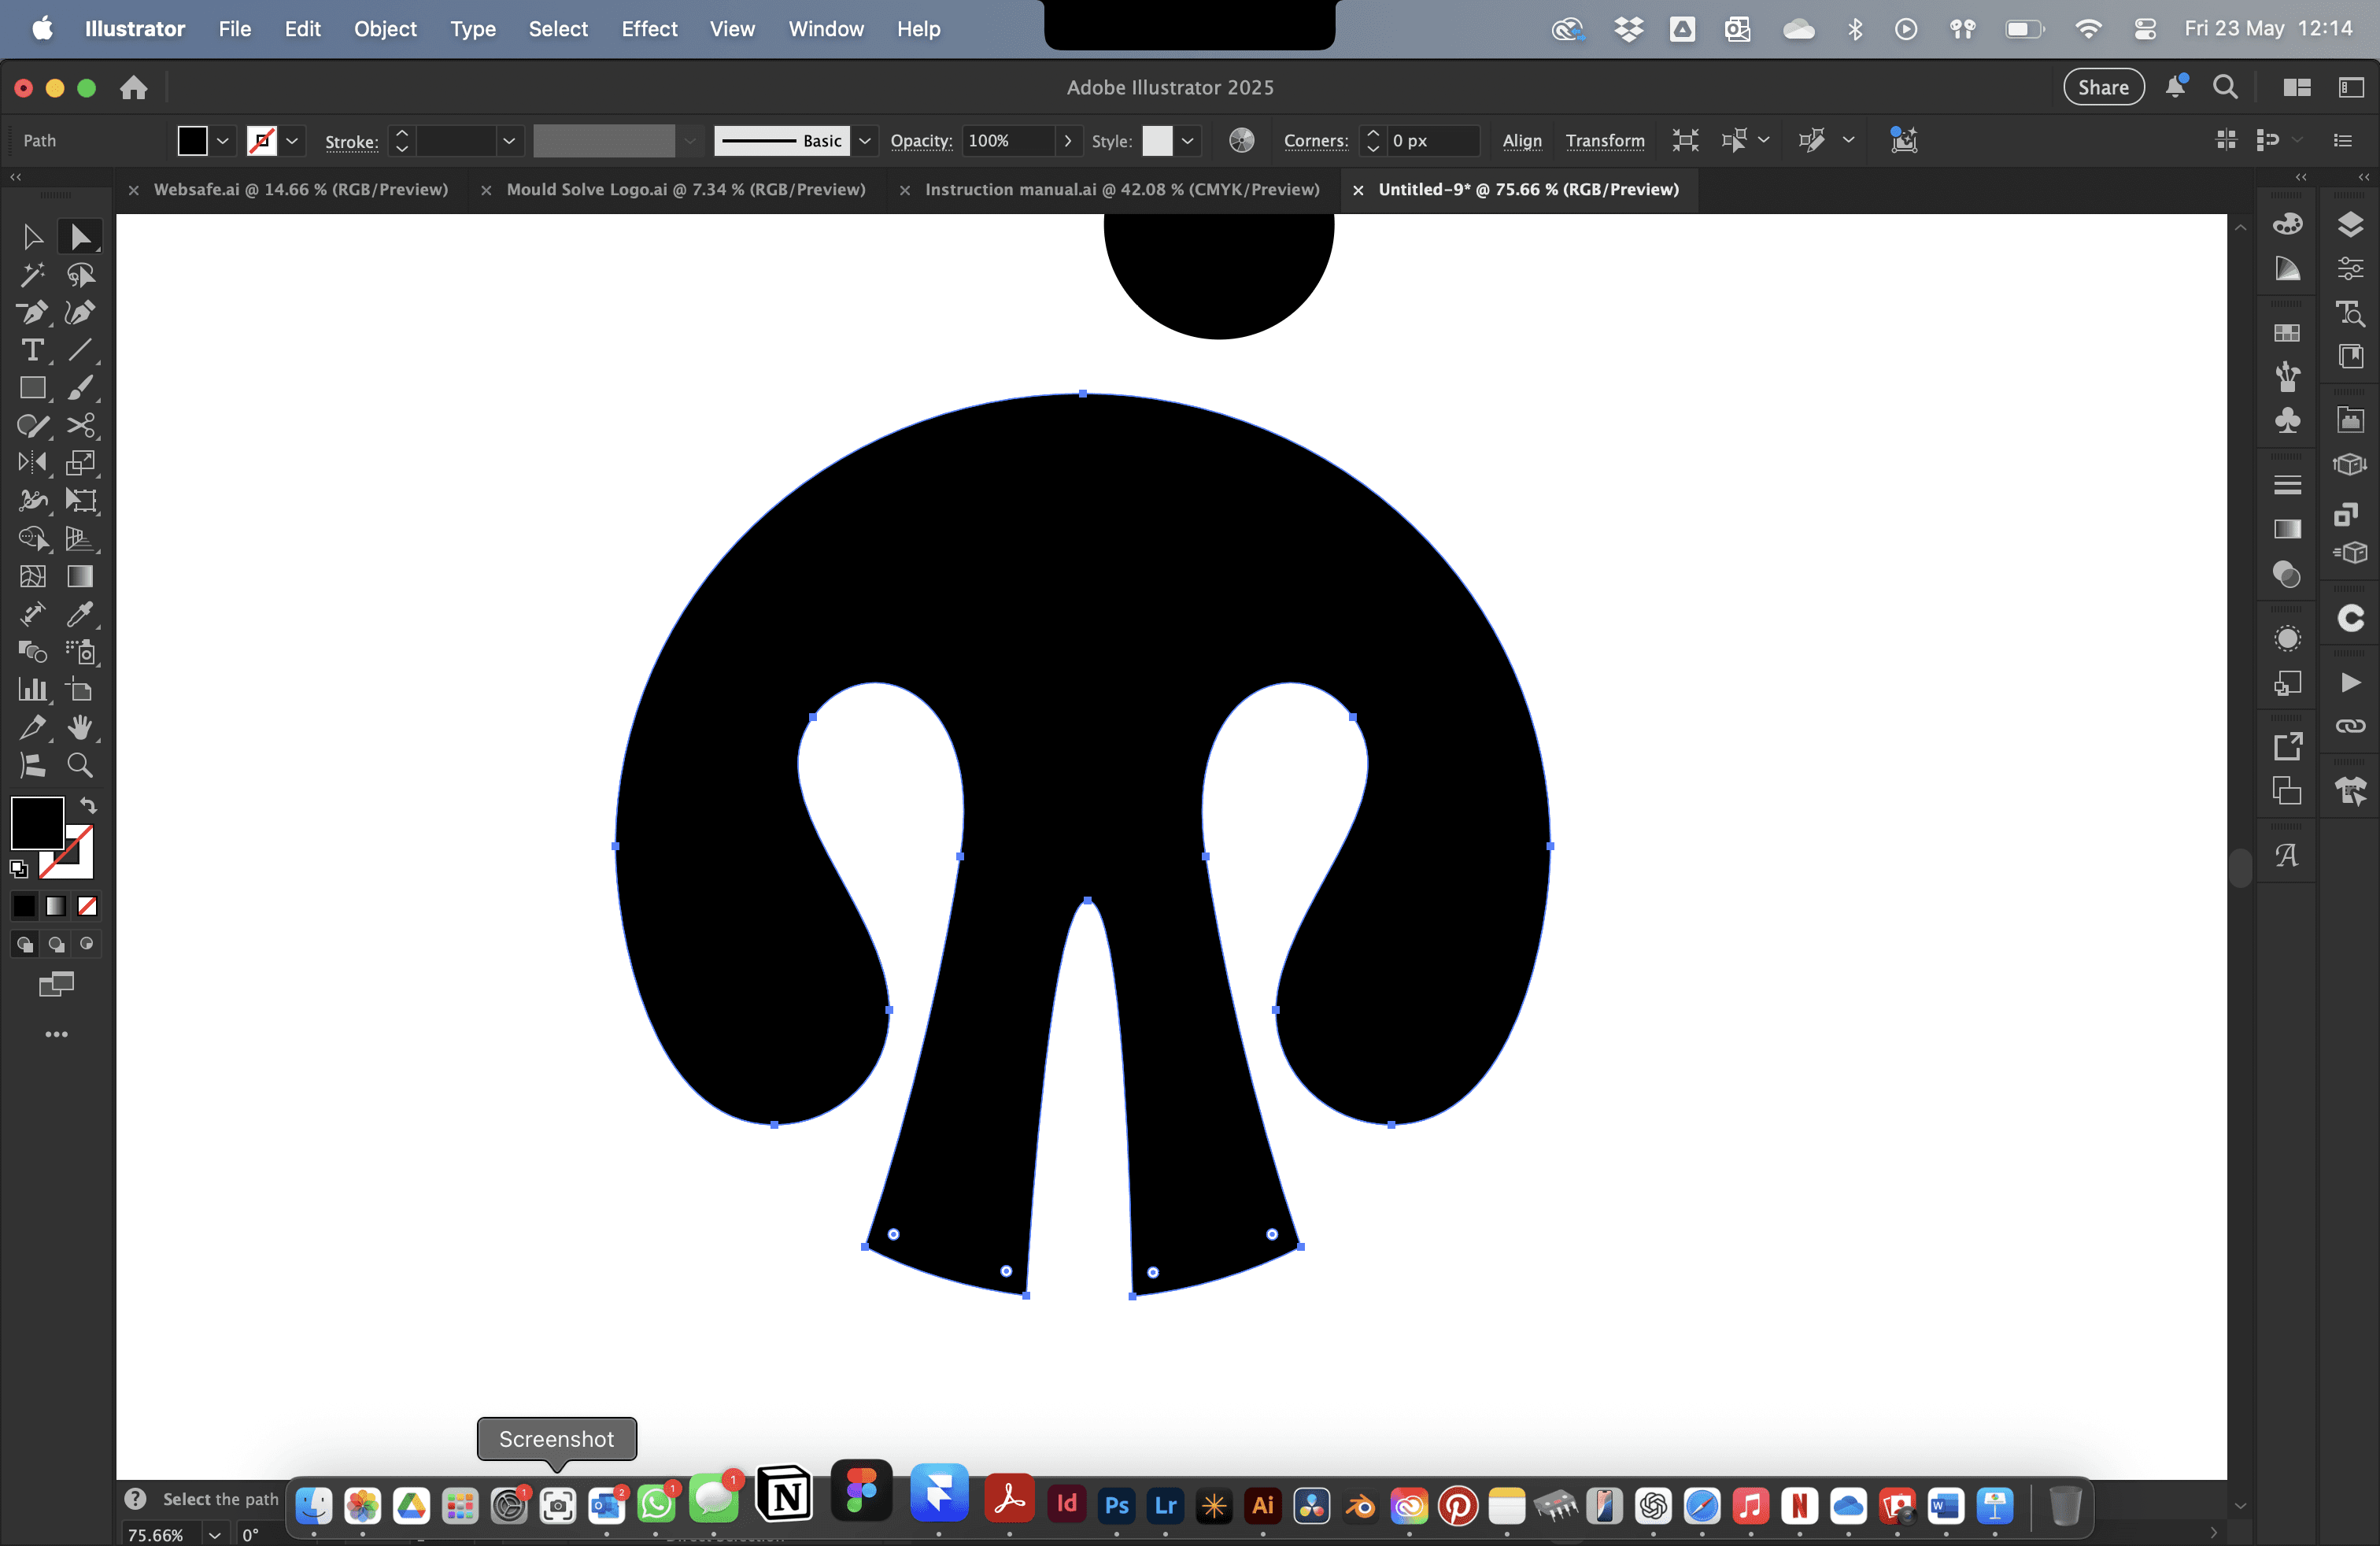Enable Draw Behind drawing mode

pos(56,944)
